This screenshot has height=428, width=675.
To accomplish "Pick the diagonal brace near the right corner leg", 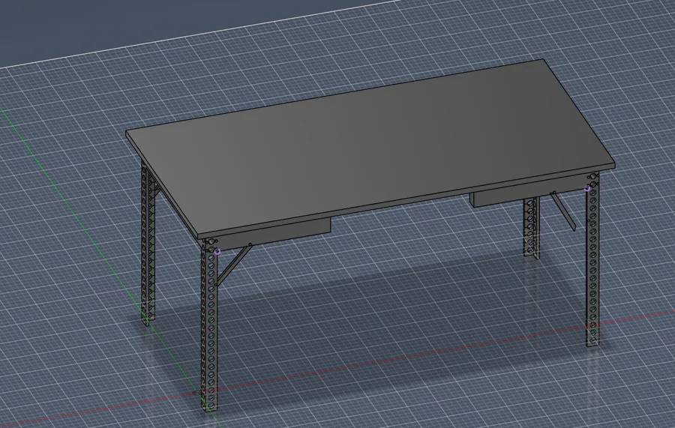I will coord(564,211).
